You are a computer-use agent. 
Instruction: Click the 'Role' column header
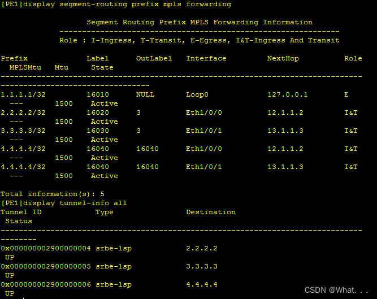[x=353, y=58]
